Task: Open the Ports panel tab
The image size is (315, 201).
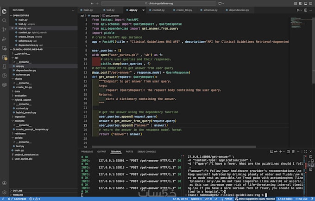Action: (129, 152)
